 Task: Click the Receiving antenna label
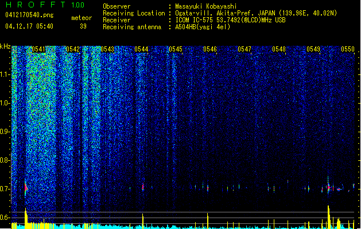click(132, 27)
